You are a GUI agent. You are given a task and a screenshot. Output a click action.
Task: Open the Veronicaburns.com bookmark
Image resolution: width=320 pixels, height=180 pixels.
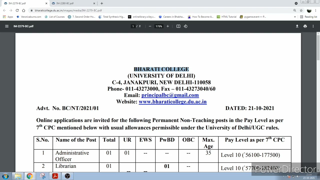(29, 17)
